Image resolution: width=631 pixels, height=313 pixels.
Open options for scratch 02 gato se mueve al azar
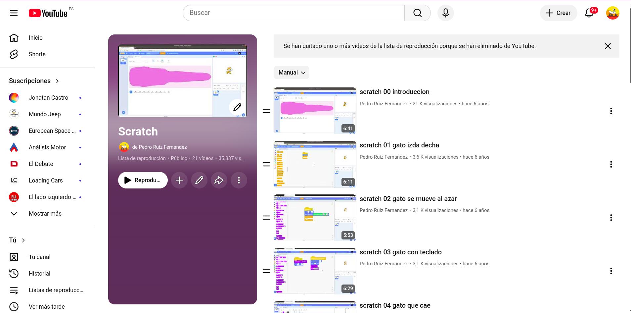[611, 218]
